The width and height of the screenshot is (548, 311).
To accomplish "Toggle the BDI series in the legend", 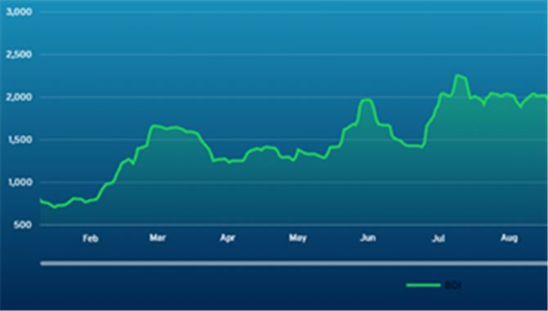I will [x=433, y=285].
